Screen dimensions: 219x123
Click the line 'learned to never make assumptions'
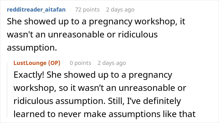[x=104, y=114]
